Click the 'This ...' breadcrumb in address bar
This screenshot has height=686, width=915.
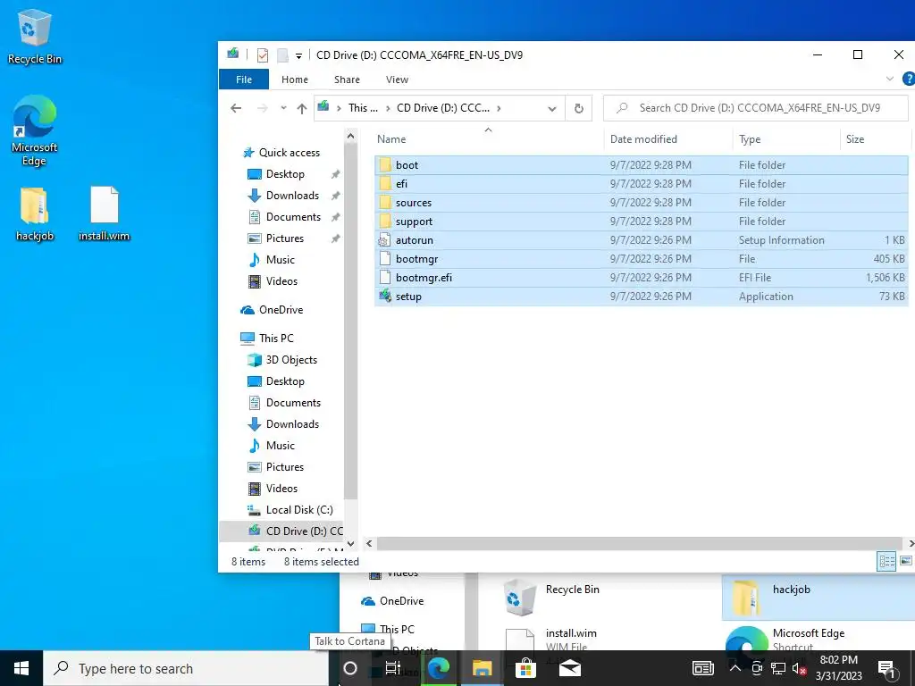pyautogui.click(x=363, y=108)
